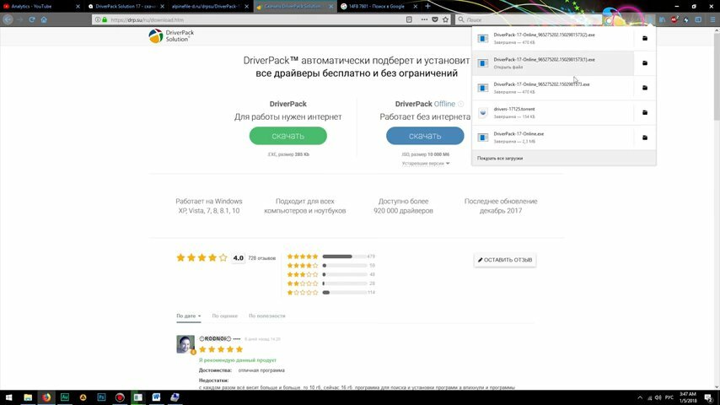
Task: Bookmark this page with the star
Action: 445,19
